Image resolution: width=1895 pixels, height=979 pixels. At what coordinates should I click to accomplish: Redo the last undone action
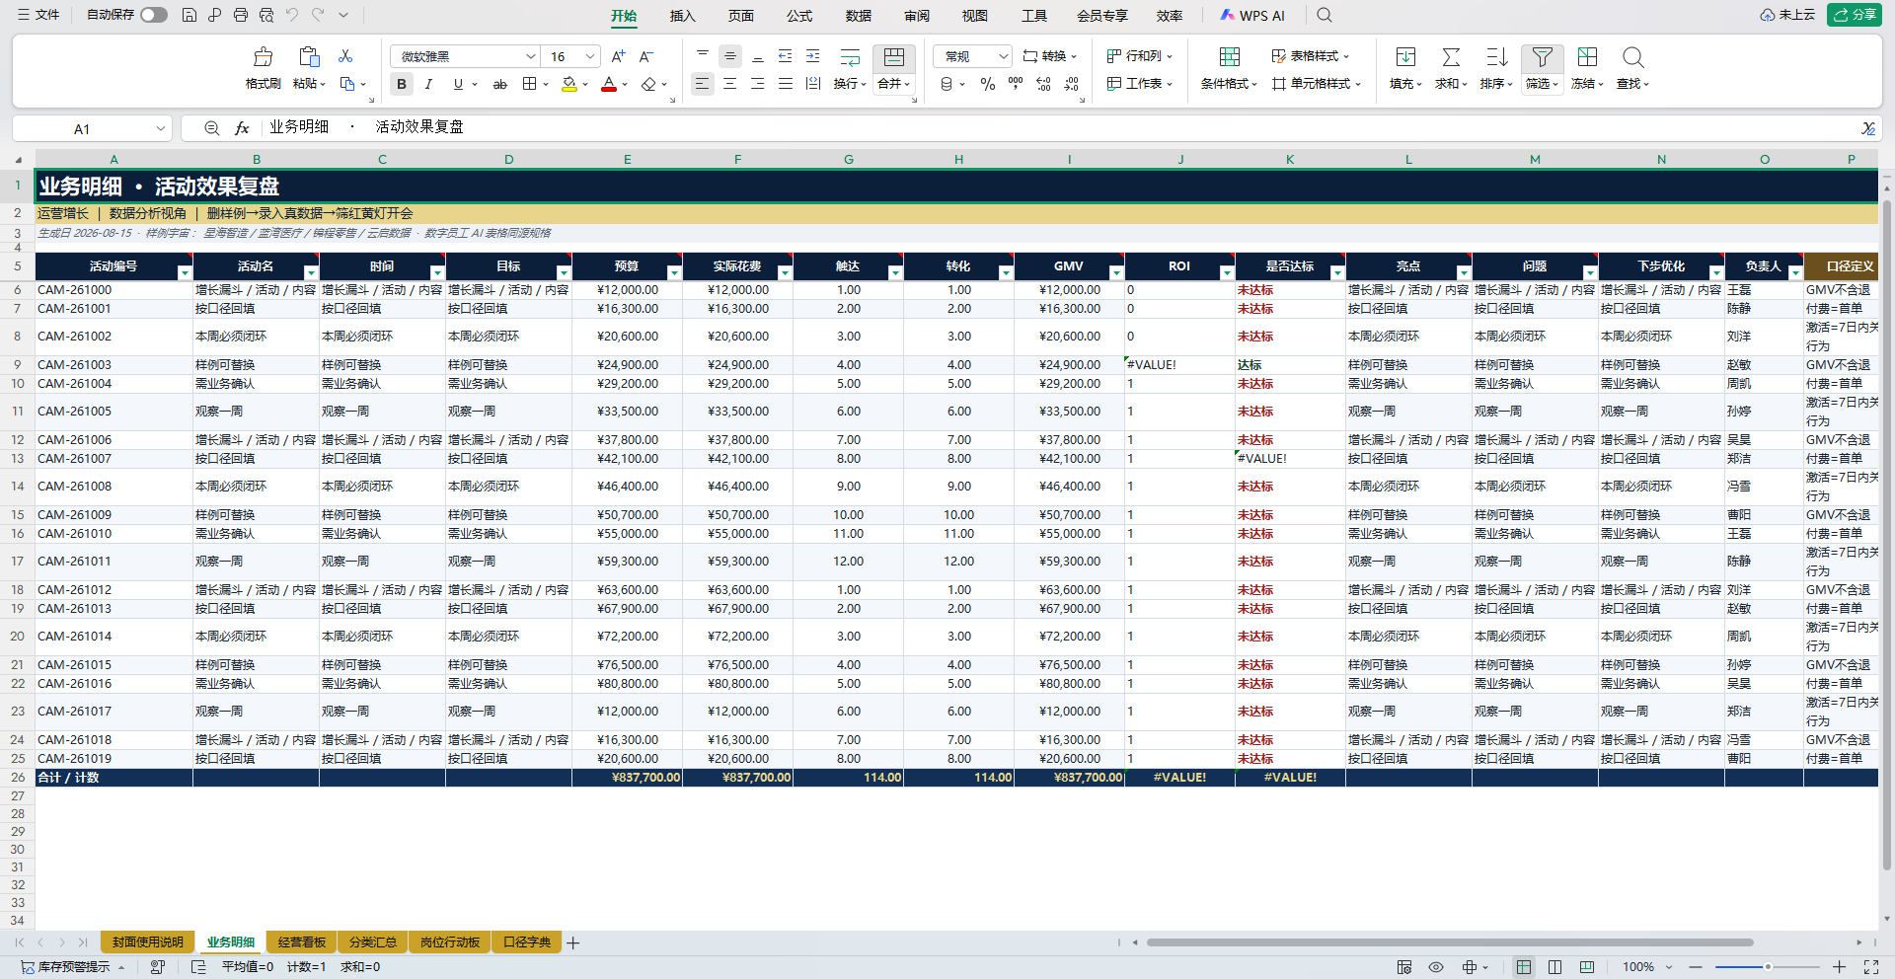(318, 15)
